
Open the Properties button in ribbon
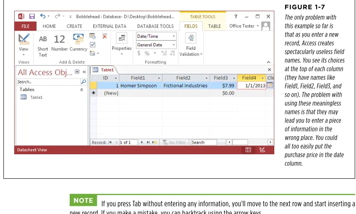tap(122, 44)
